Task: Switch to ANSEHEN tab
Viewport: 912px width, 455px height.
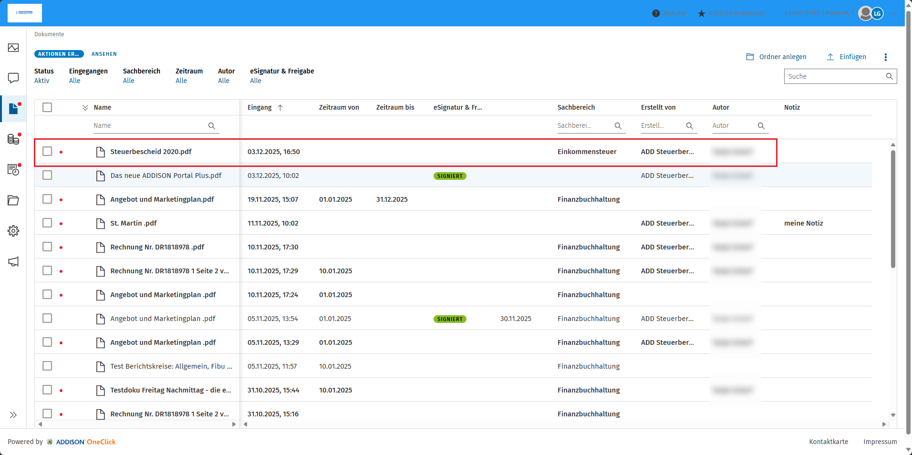Action: 104,54
